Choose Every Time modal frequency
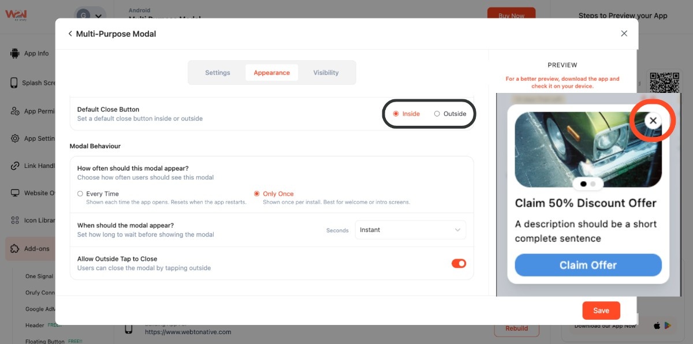The image size is (693, 344). click(x=80, y=194)
